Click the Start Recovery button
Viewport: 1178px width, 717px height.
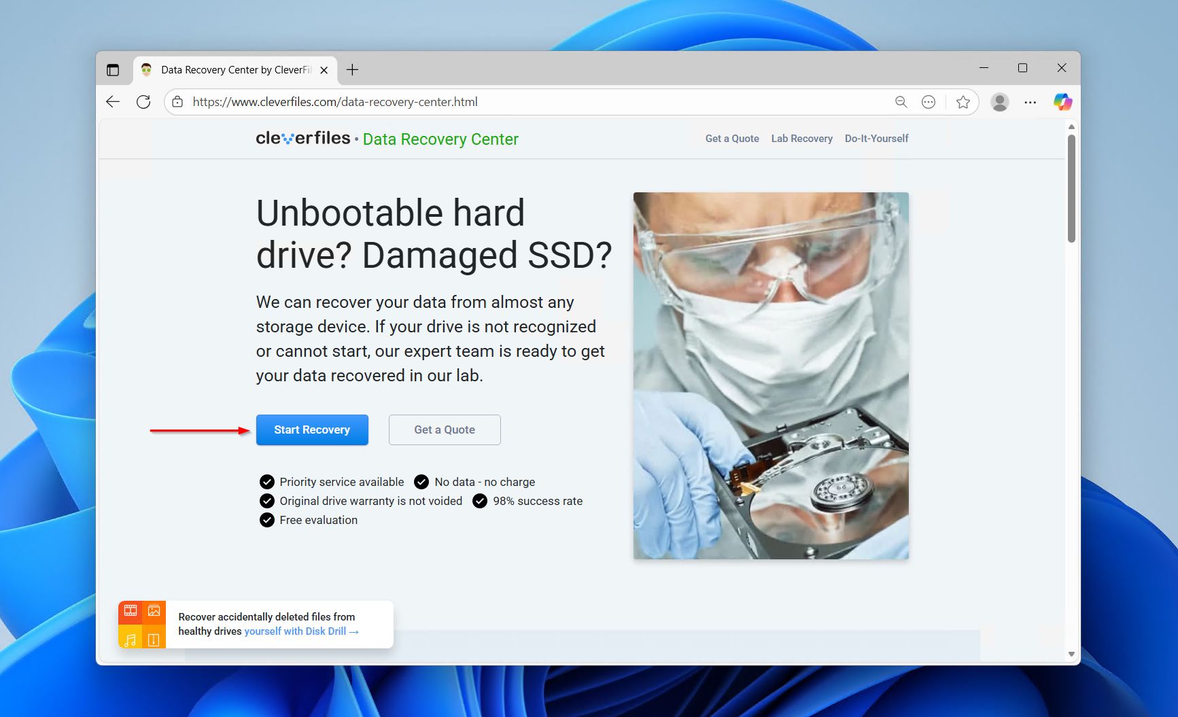pos(312,430)
